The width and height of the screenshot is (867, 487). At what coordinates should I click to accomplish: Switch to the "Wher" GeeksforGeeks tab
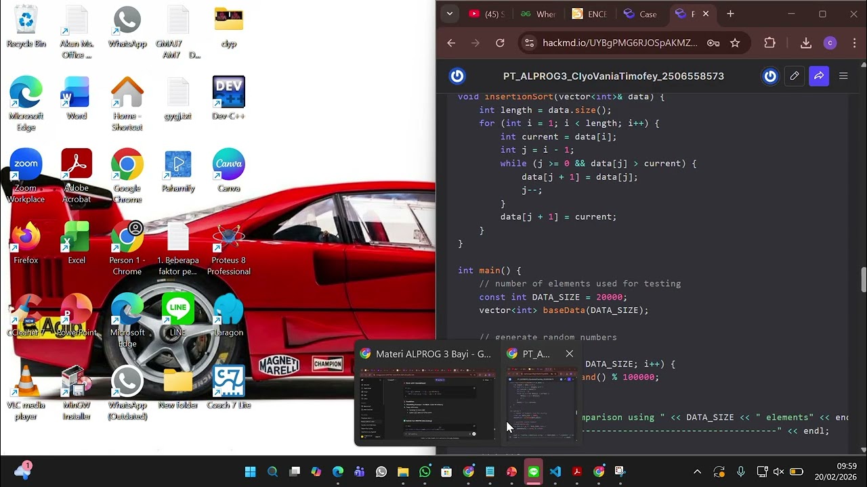tap(538, 14)
